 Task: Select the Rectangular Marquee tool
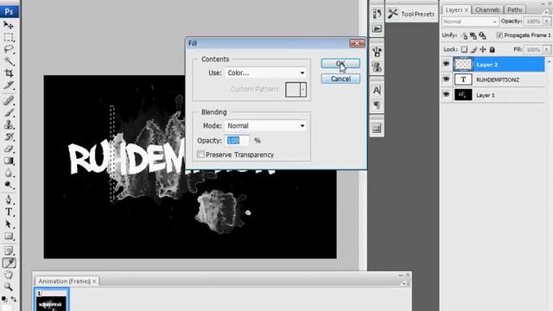tap(9, 37)
